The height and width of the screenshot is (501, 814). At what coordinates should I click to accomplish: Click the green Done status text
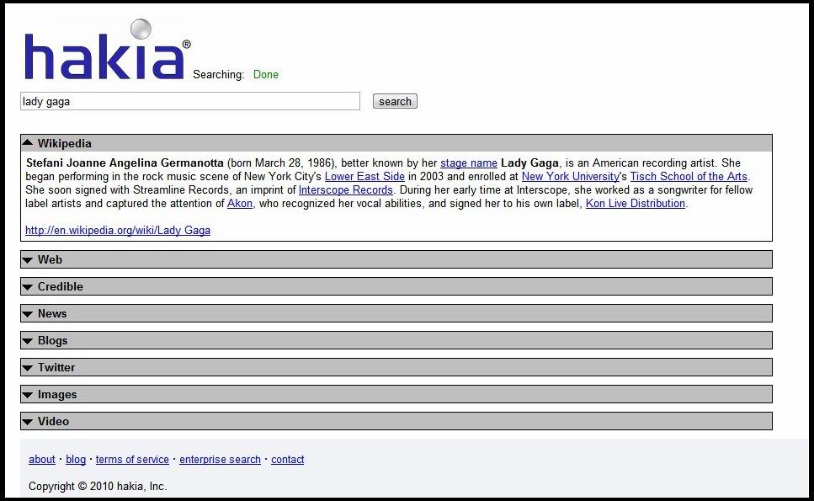pyautogui.click(x=266, y=75)
